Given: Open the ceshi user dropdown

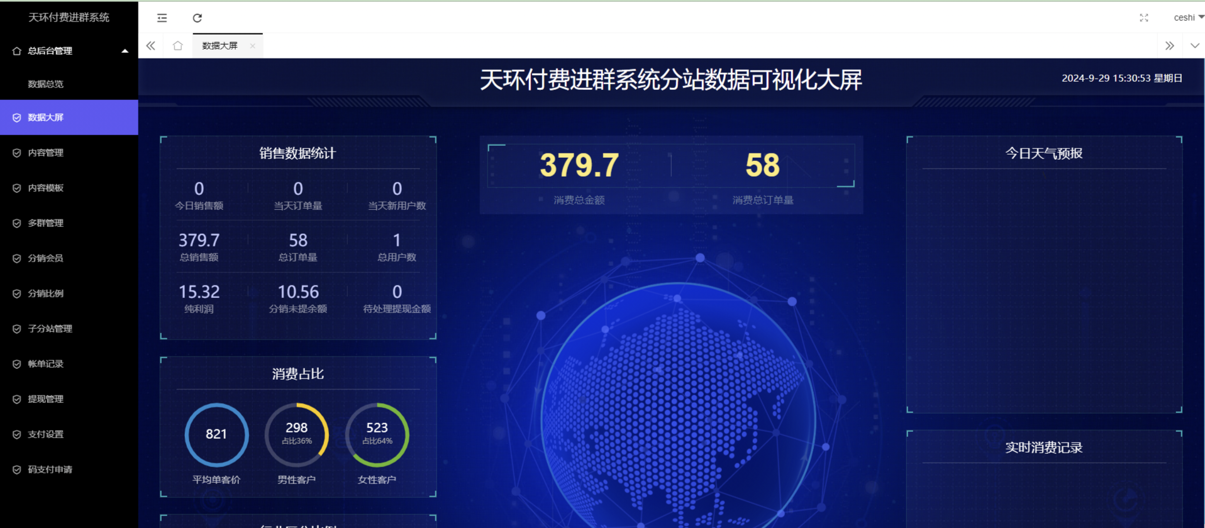Looking at the screenshot, I should 1188,18.
